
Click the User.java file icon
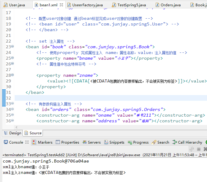(x=5, y=5)
